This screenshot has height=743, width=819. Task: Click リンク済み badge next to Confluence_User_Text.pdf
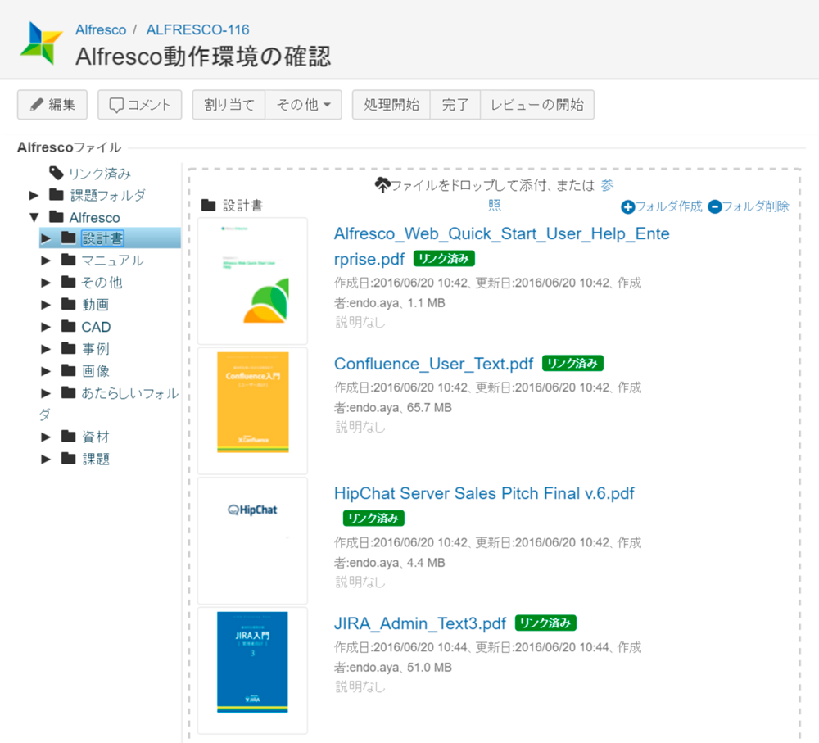coord(572,363)
